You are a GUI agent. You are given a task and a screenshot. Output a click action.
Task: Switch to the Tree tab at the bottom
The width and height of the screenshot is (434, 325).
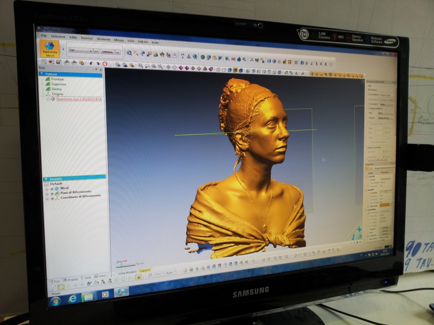pos(55,281)
